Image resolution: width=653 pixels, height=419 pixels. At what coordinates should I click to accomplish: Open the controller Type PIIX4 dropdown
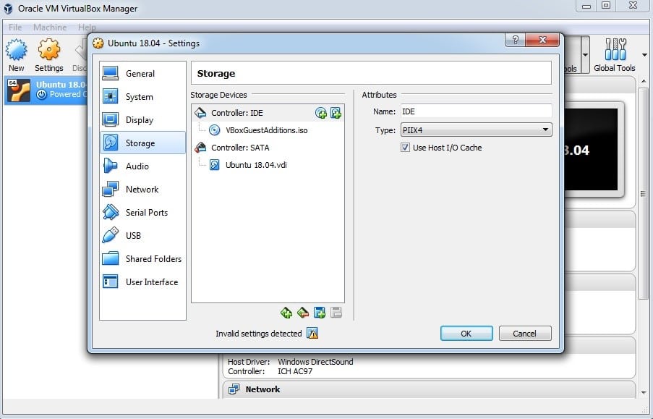476,130
